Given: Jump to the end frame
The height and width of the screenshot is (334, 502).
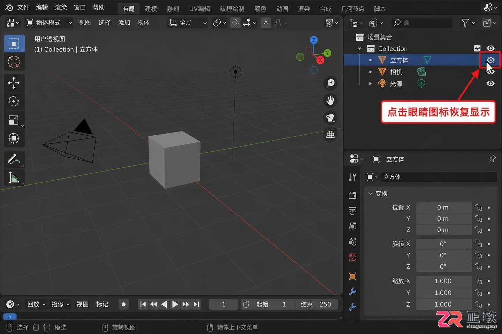Looking at the screenshot, I should [x=197, y=304].
